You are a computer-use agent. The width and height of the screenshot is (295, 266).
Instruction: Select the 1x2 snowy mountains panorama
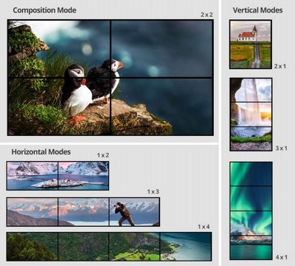pos(58,176)
